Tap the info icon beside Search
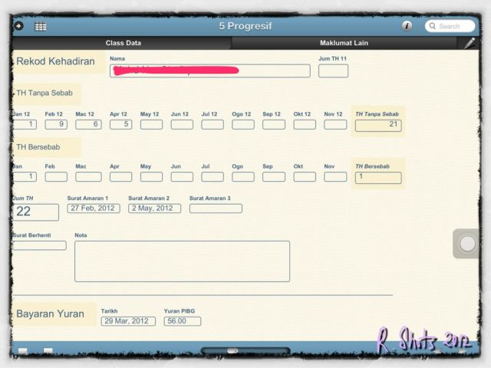This screenshot has width=491, height=368. point(407,26)
